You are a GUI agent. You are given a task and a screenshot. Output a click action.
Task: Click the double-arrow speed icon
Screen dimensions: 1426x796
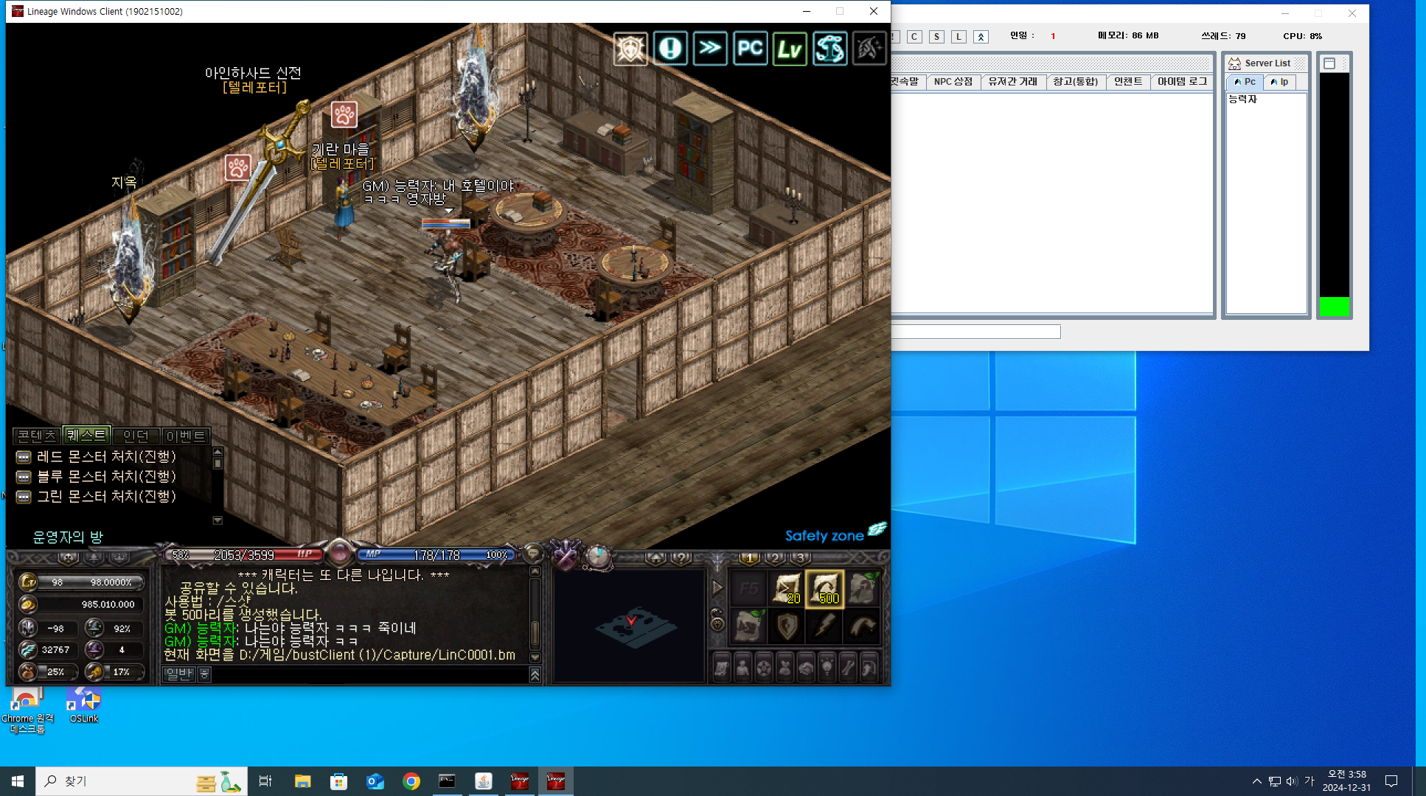point(710,49)
